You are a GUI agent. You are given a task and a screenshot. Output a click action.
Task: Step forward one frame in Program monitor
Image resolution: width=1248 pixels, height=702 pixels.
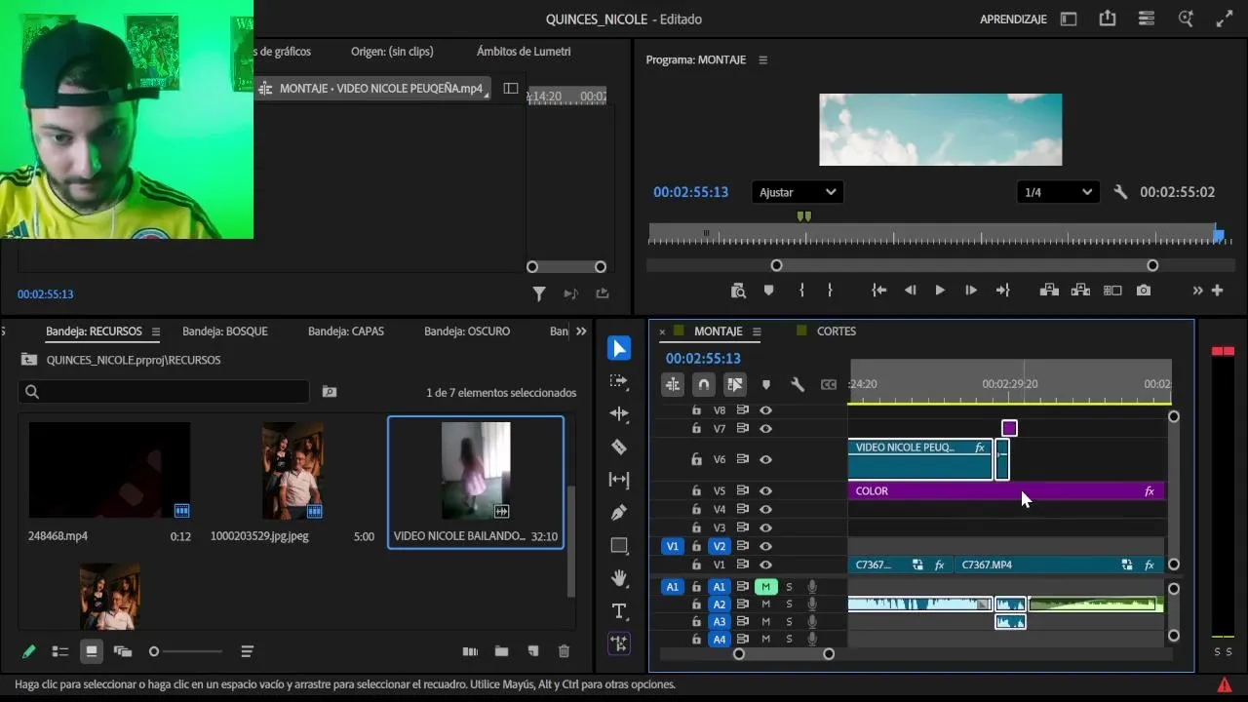coord(971,291)
